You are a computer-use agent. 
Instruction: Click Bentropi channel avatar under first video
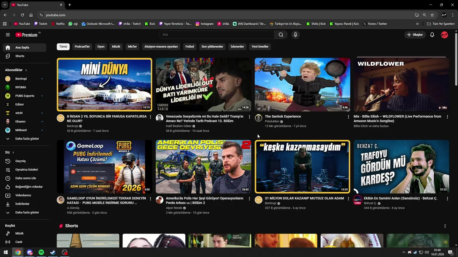click(61, 118)
